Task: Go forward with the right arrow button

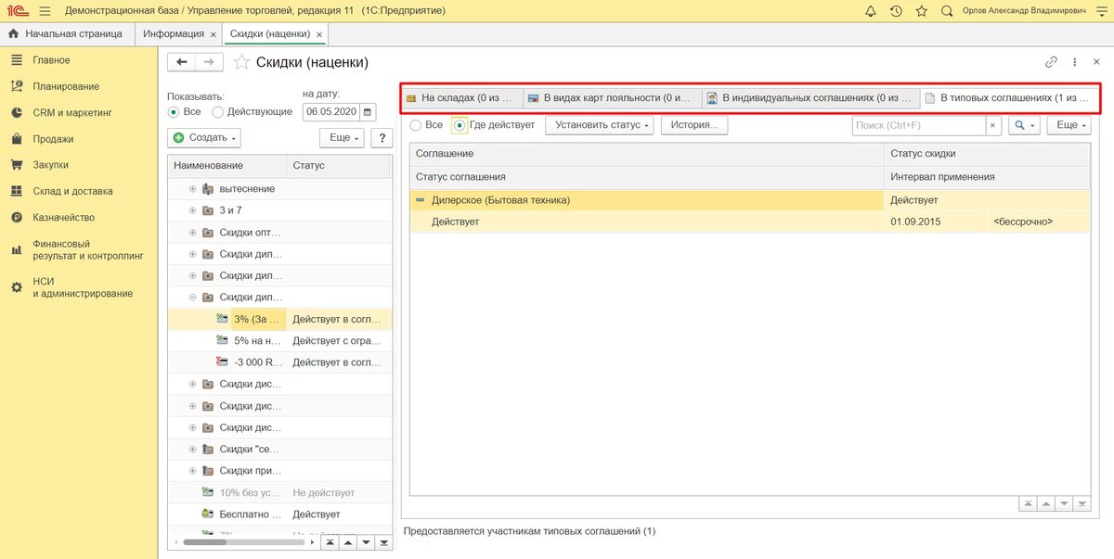Action: point(210,62)
